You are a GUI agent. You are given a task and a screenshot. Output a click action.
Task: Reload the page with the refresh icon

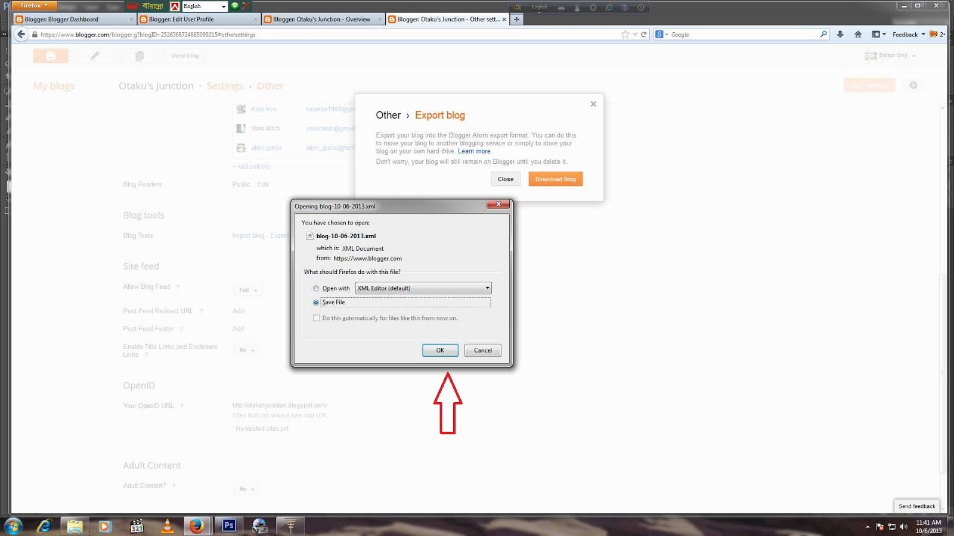(644, 35)
